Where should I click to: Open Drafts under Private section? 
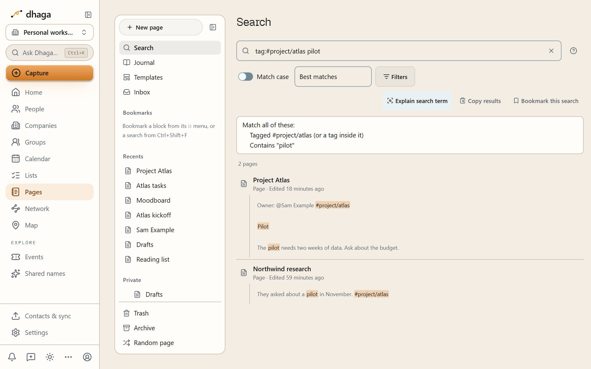coord(170,294)
